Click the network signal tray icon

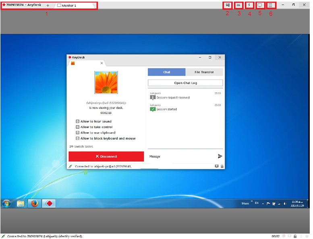tap(280, 204)
